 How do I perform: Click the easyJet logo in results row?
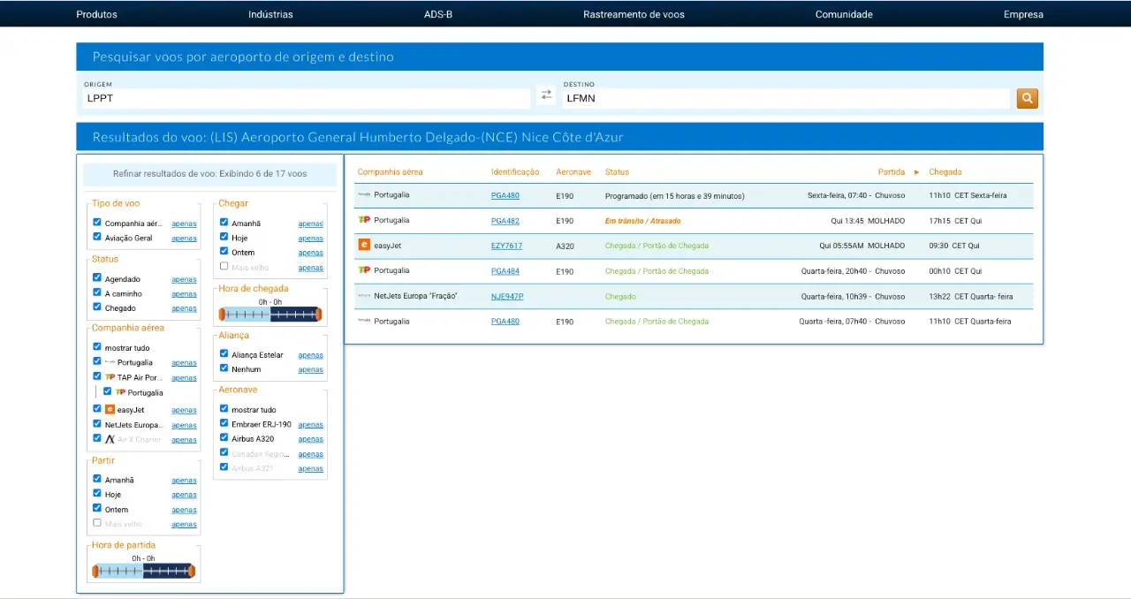[x=363, y=246]
